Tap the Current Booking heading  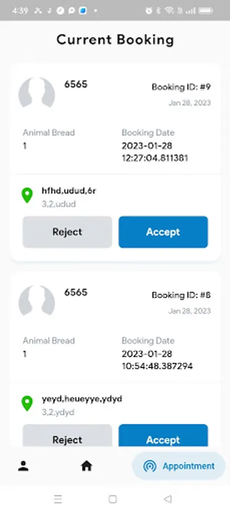tap(115, 40)
